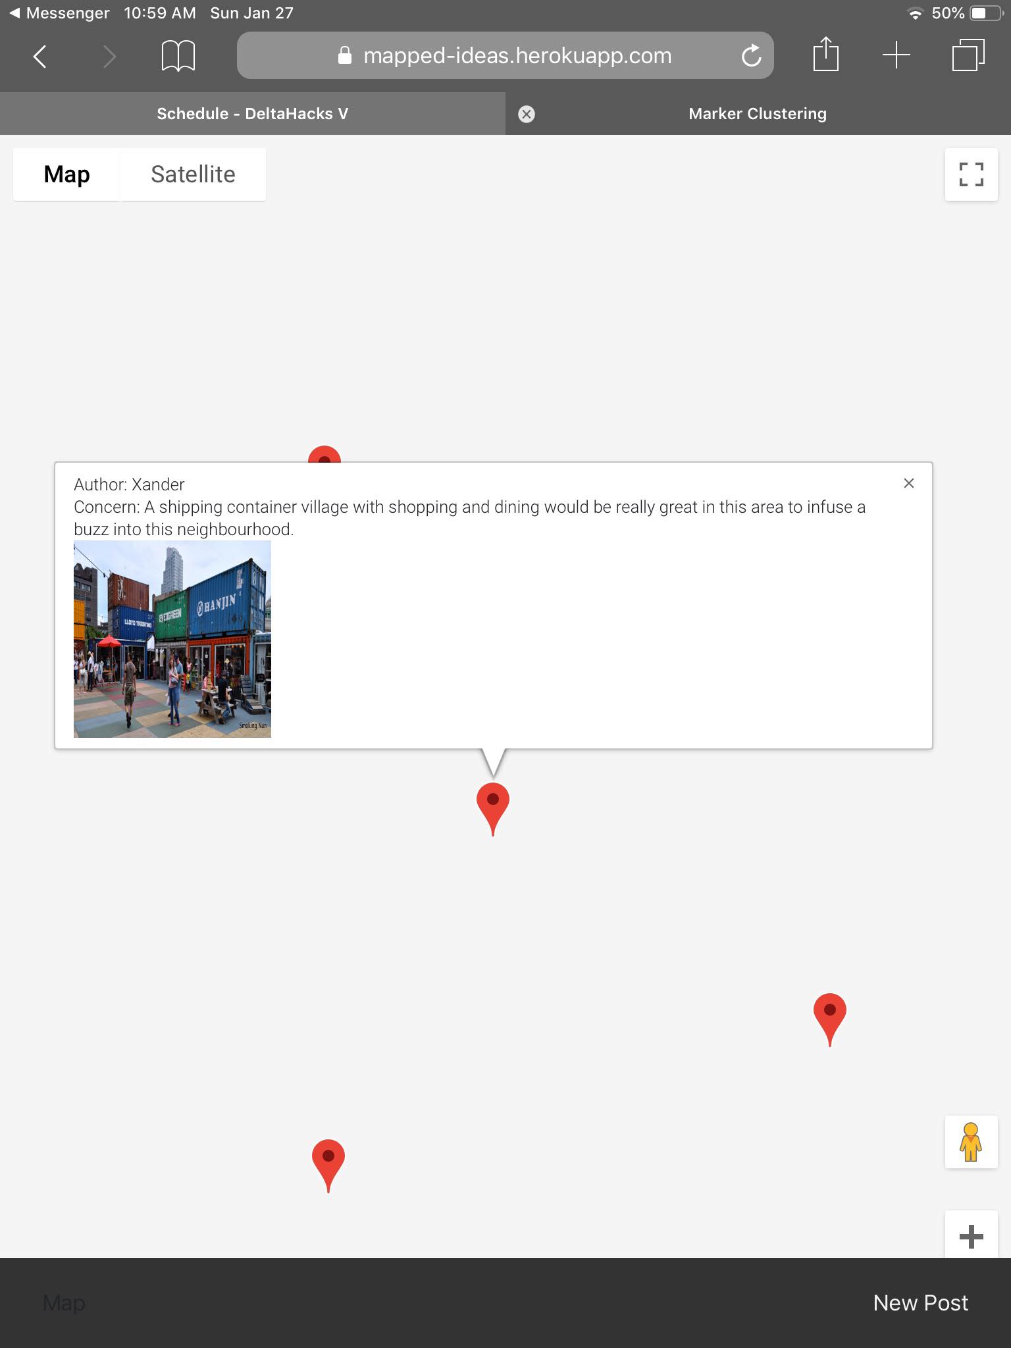Click New Post in bottom bar
Viewport: 1011px width, 1348px height.
pyautogui.click(x=920, y=1303)
